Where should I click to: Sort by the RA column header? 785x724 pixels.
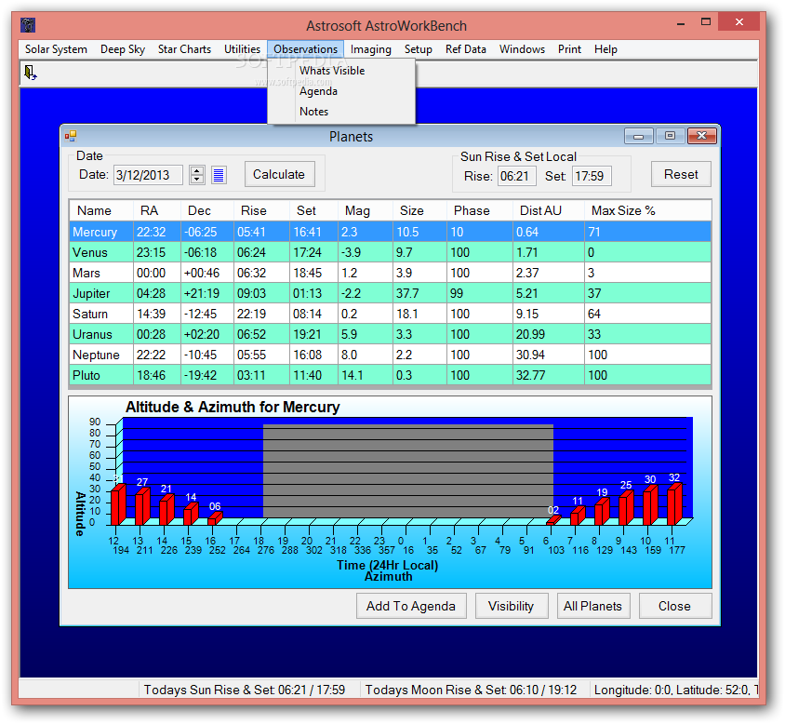(156, 211)
